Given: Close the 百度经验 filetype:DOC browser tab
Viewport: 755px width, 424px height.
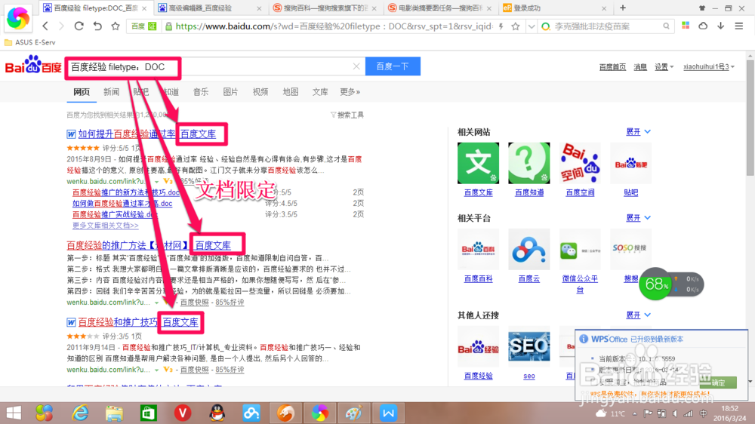Looking at the screenshot, I should click(144, 8).
